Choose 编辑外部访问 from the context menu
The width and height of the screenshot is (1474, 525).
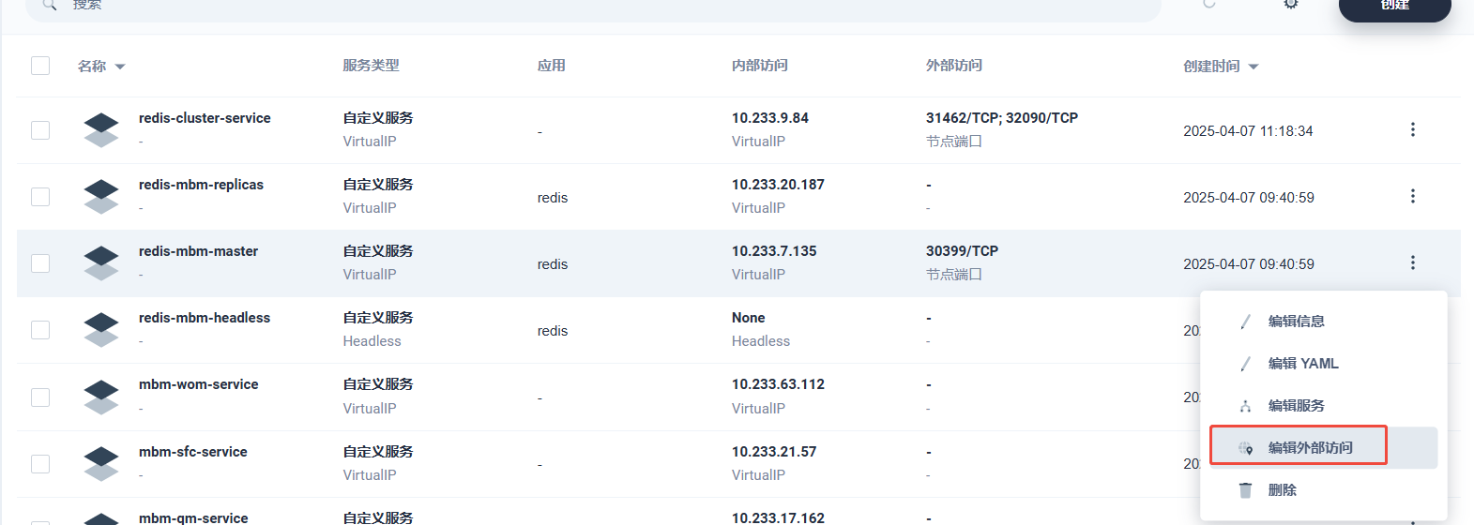[1310, 448]
